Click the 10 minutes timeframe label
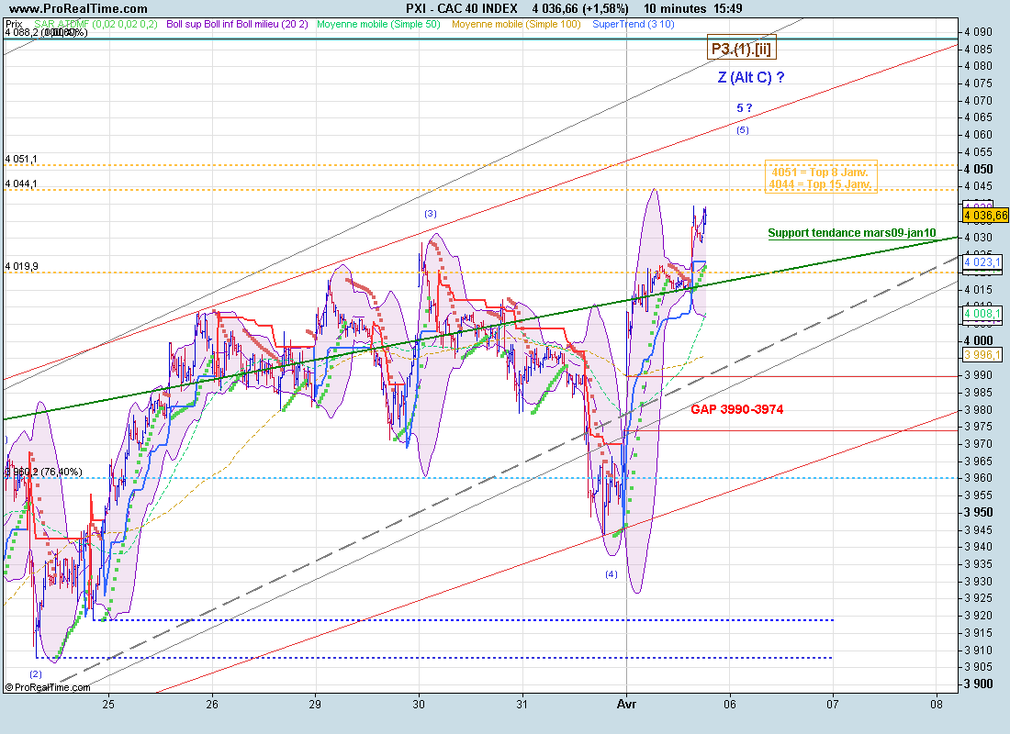This screenshot has width=1010, height=734. click(x=675, y=8)
